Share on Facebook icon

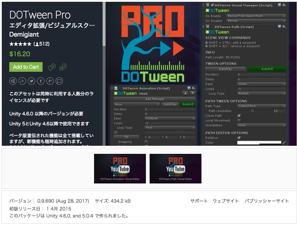click(x=41, y=81)
